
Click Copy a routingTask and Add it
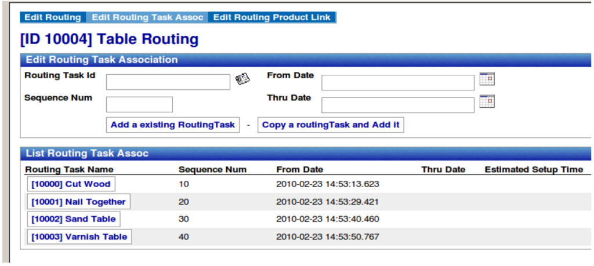click(331, 125)
